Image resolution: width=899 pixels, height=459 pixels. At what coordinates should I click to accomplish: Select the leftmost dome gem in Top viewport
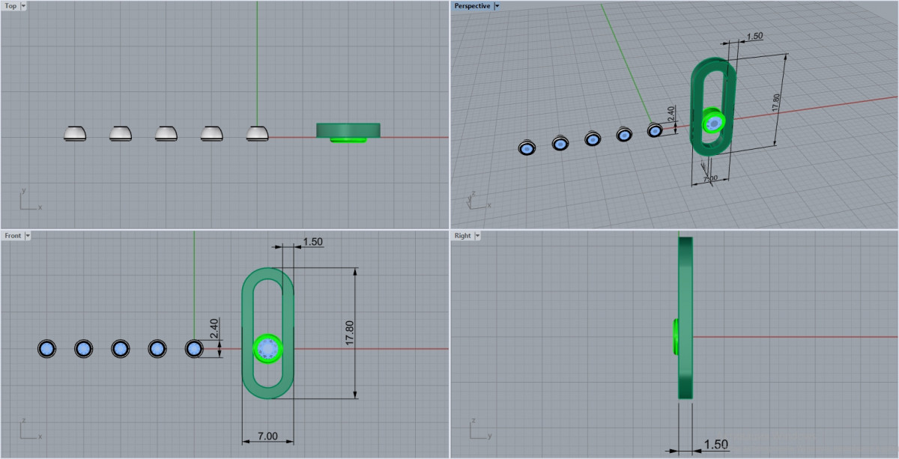click(x=75, y=133)
